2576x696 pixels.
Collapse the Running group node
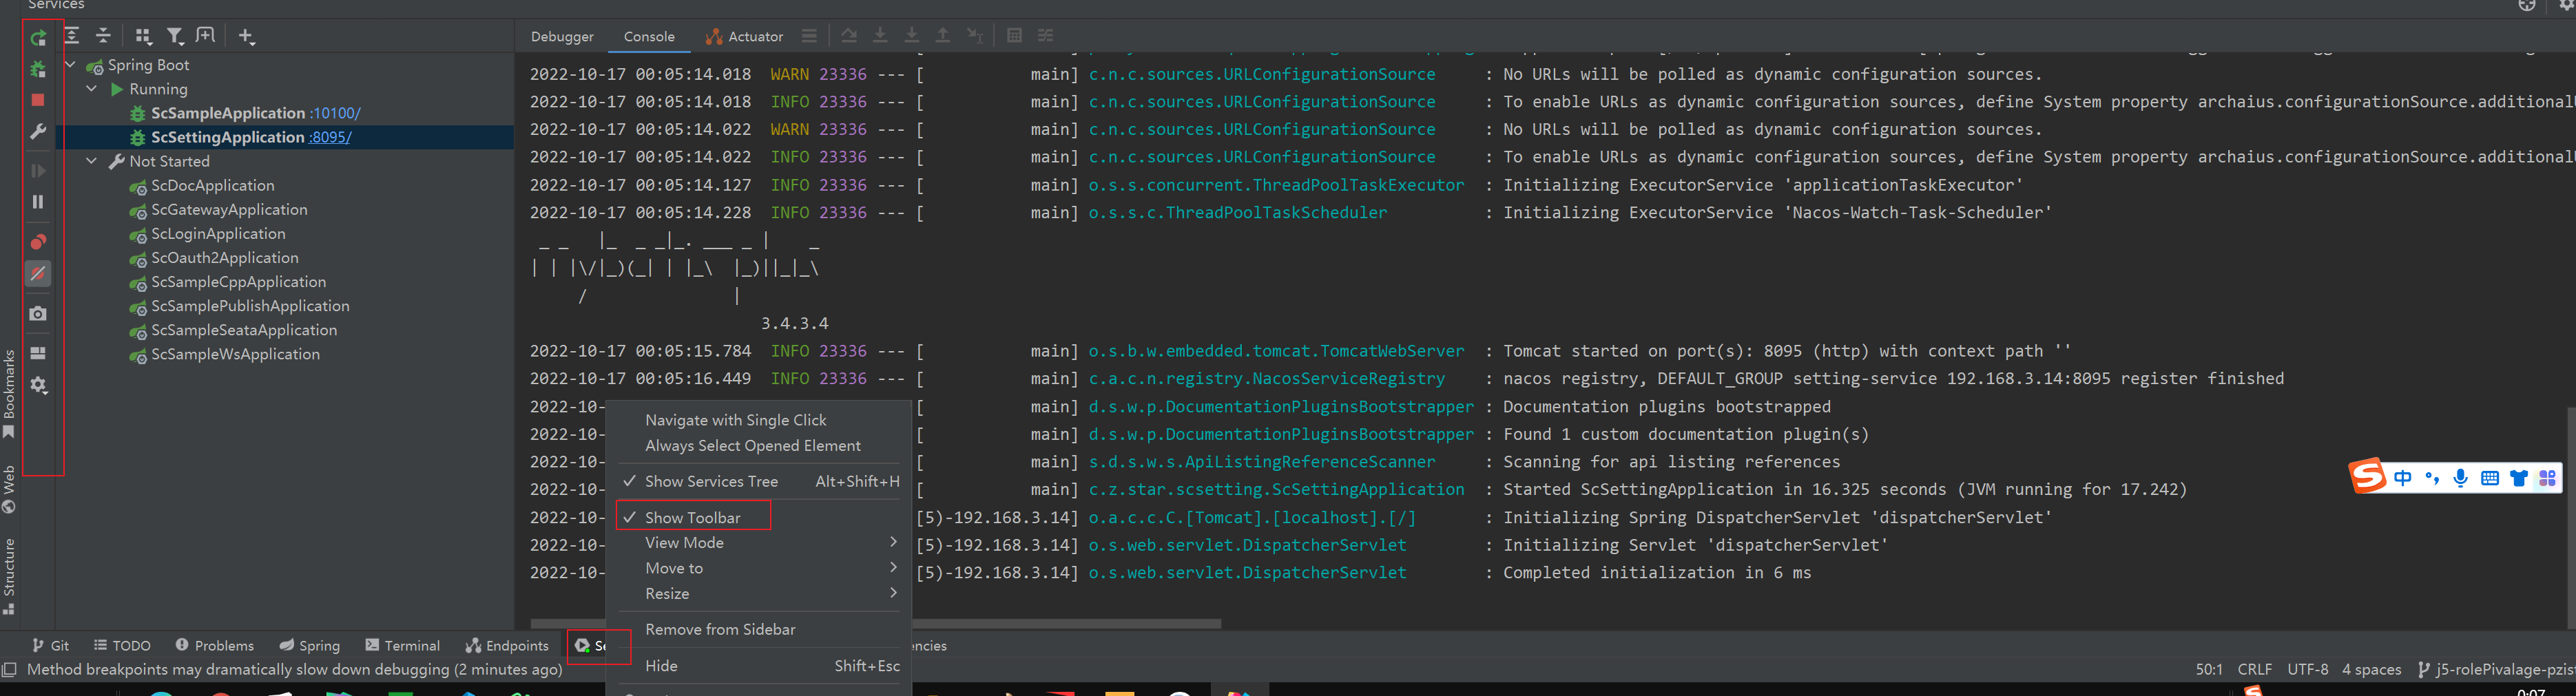pyautogui.click(x=92, y=88)
